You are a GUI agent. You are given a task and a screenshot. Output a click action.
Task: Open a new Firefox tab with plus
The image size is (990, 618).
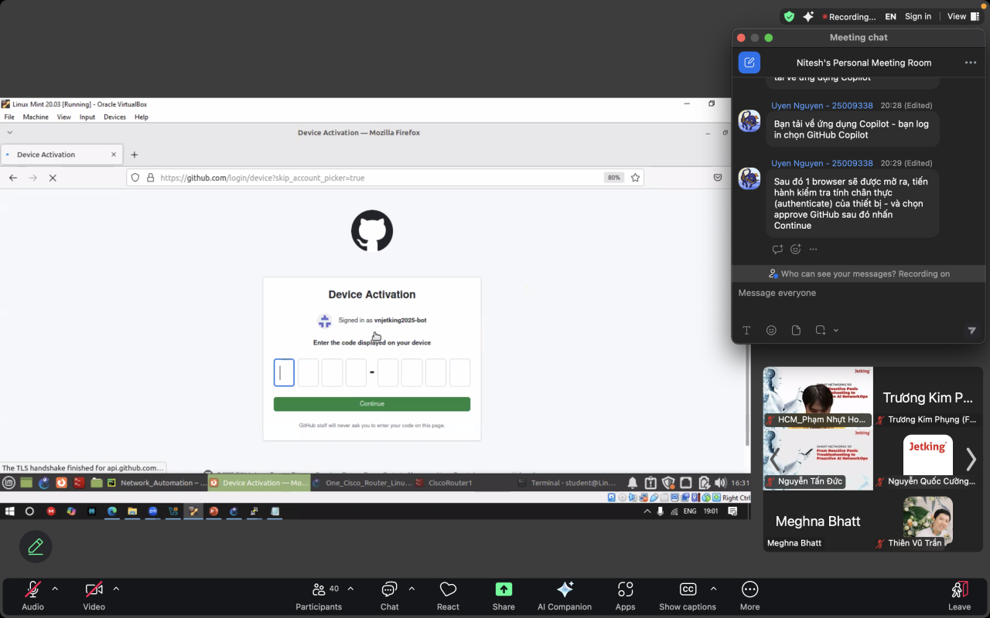134,154
